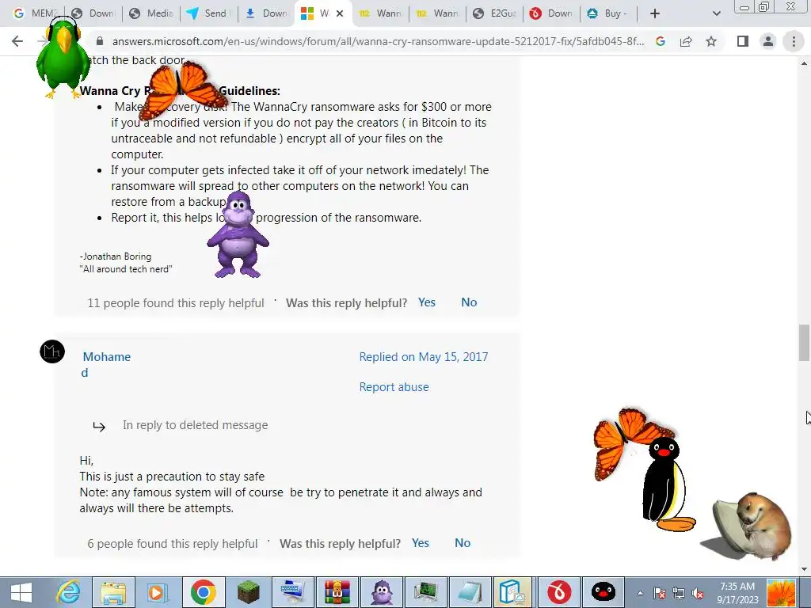Switch to the Down tab with blue download arrow

click(266, 13)
